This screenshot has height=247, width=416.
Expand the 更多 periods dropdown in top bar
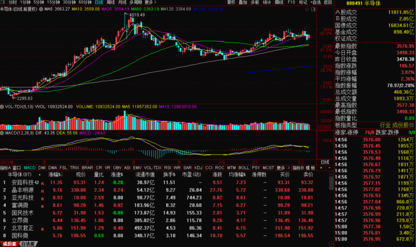click(150, 2)
